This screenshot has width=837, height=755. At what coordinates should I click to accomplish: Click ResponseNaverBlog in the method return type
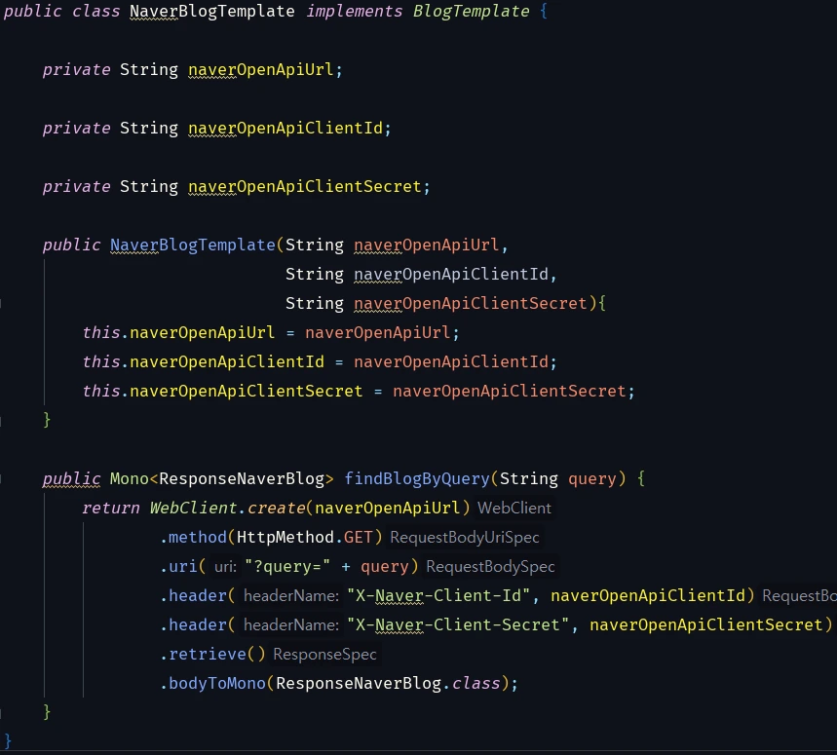pyautogui.click(x=242, y=478)
